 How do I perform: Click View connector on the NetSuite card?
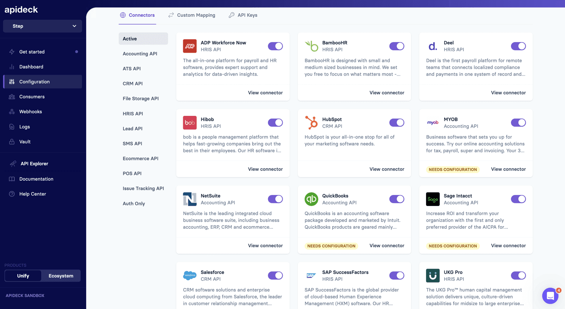click(265, 246)
